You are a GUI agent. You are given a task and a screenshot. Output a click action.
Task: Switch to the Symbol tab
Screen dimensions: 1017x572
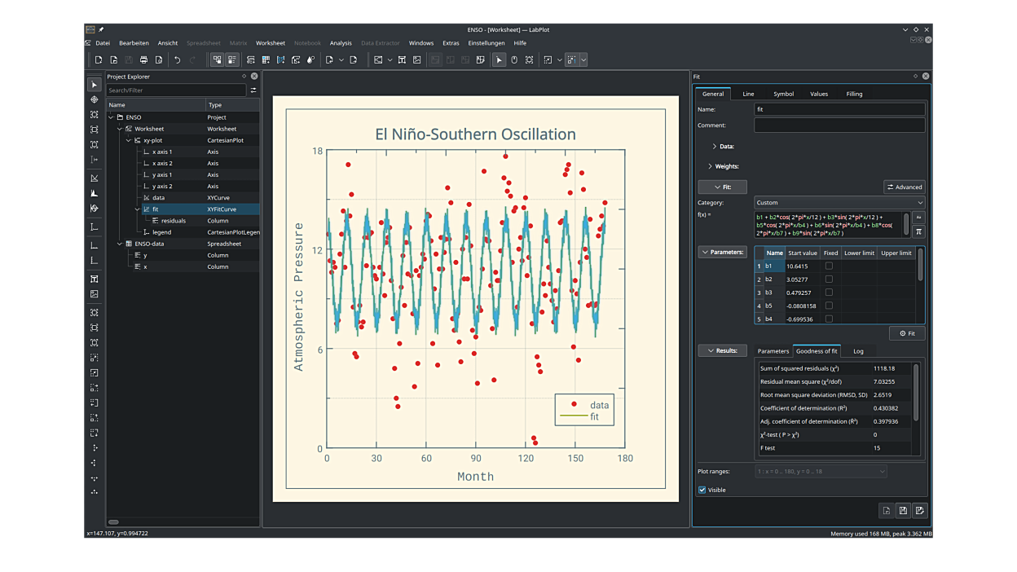[783, 94]
